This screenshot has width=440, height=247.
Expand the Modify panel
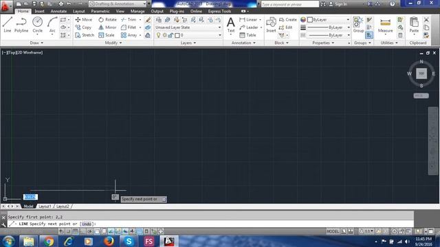click(113, 43)
